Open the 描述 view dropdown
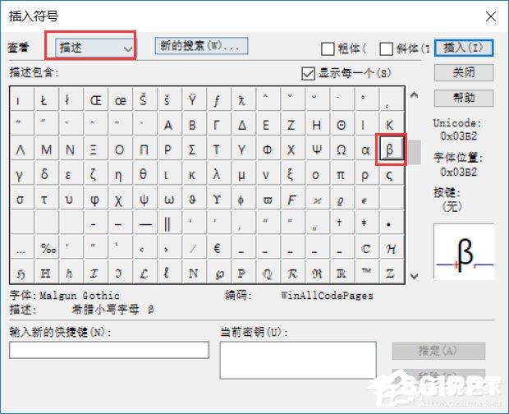The height and width of the screenshot is (414, 509). coord(94,48)
